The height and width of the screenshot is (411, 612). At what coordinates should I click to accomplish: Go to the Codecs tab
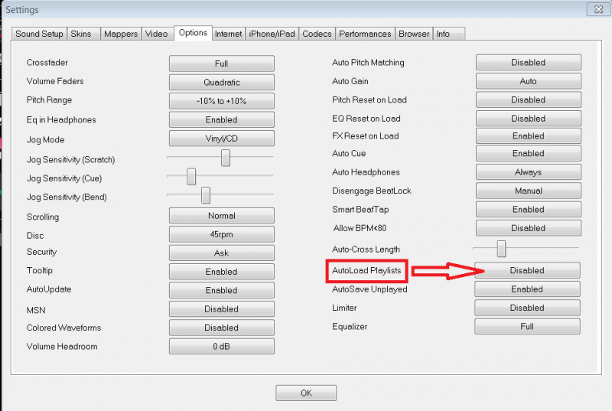(x=317, y=34)
